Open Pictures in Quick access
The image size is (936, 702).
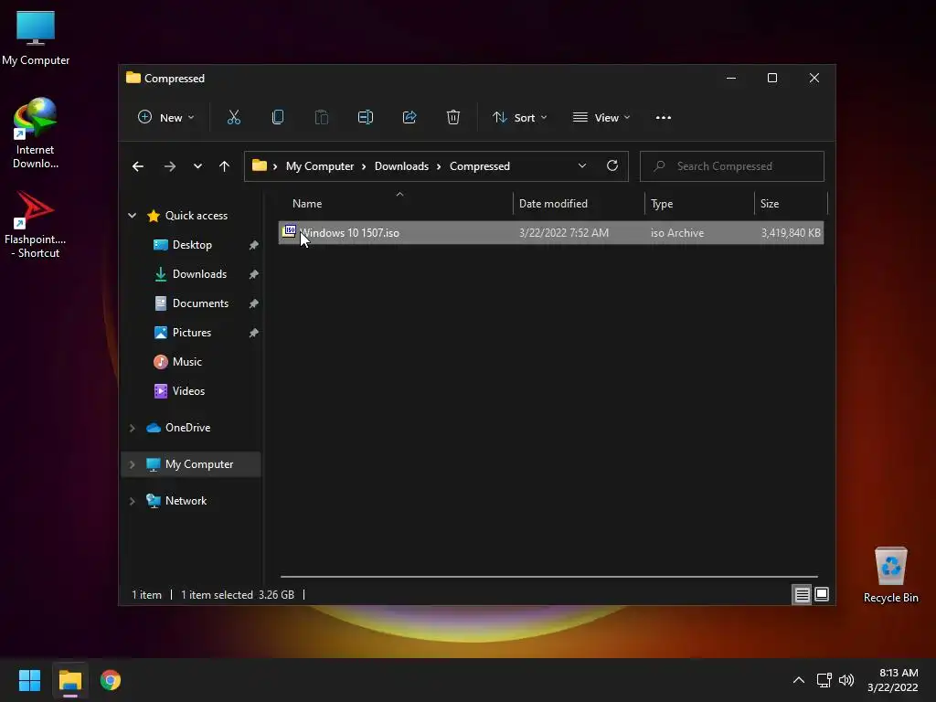pos(192,333)
